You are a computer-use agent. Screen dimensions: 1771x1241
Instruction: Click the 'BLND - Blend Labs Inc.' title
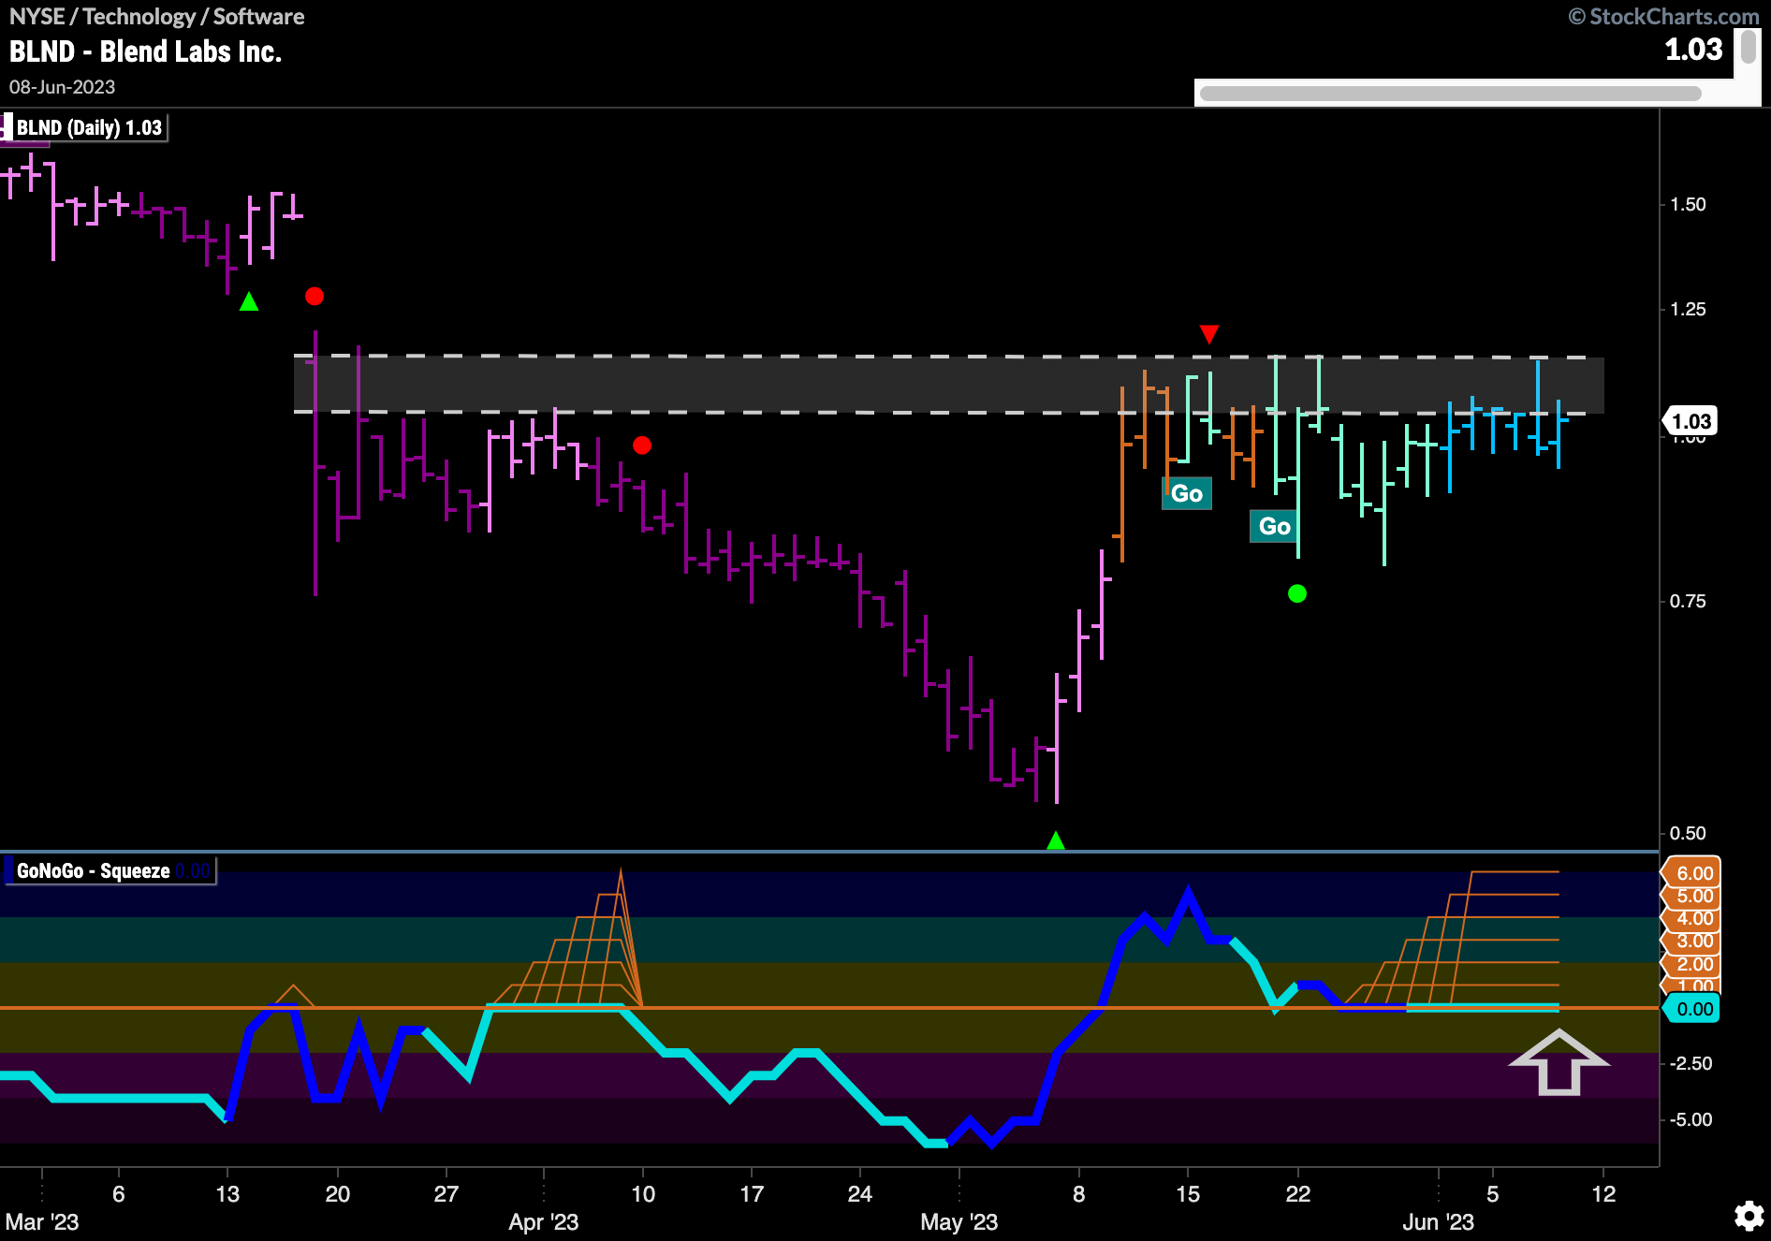pos(145,51)
